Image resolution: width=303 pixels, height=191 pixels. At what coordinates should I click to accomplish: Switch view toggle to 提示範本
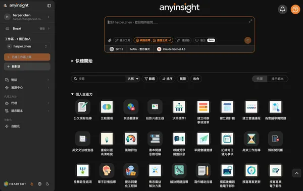(277, 79)
